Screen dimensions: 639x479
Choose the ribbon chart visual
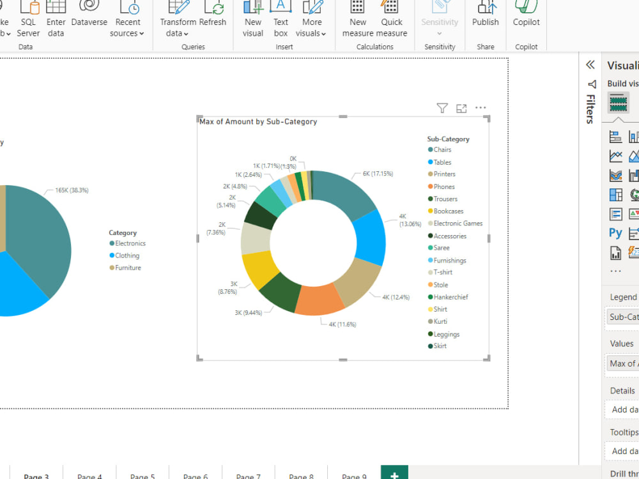616,175
